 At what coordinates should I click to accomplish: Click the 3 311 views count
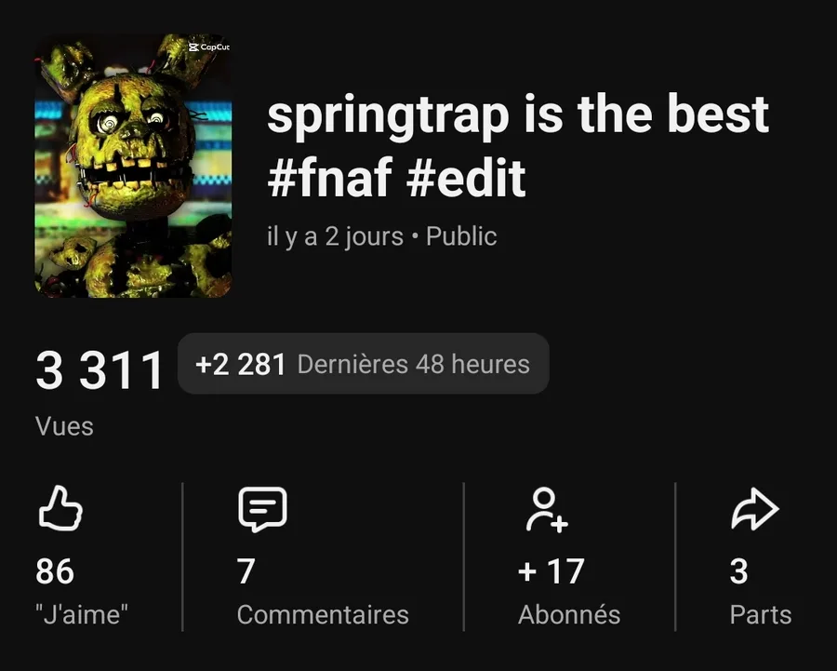100,369
